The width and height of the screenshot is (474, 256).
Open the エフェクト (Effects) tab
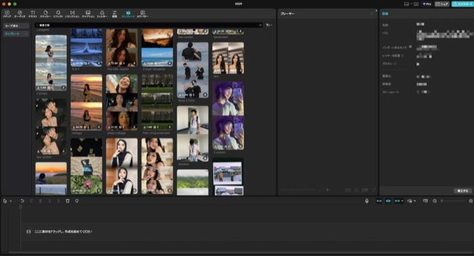pos(58,14)
